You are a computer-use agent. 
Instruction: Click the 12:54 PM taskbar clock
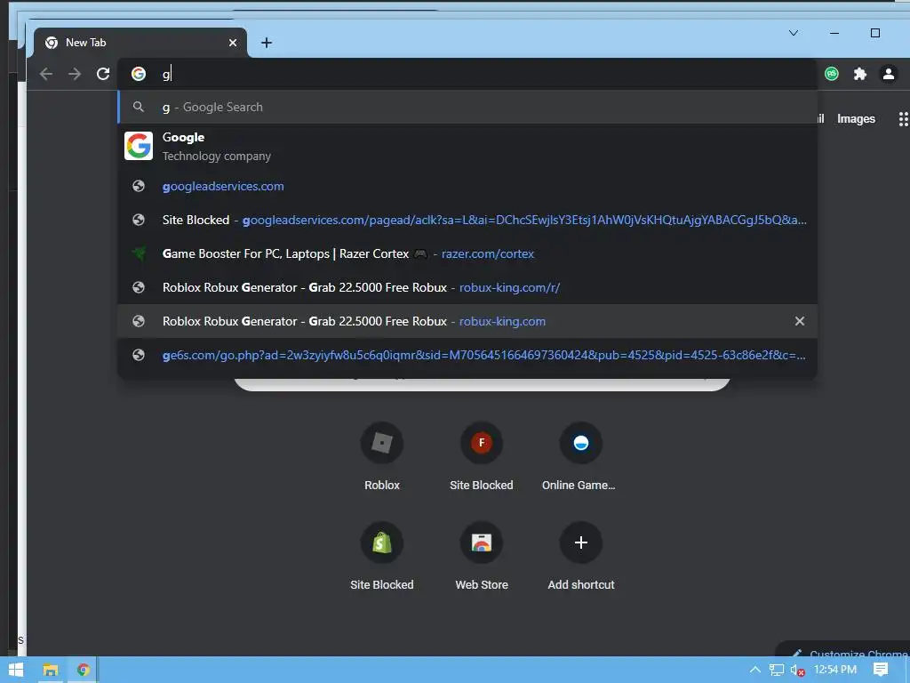tap(834, 670)
